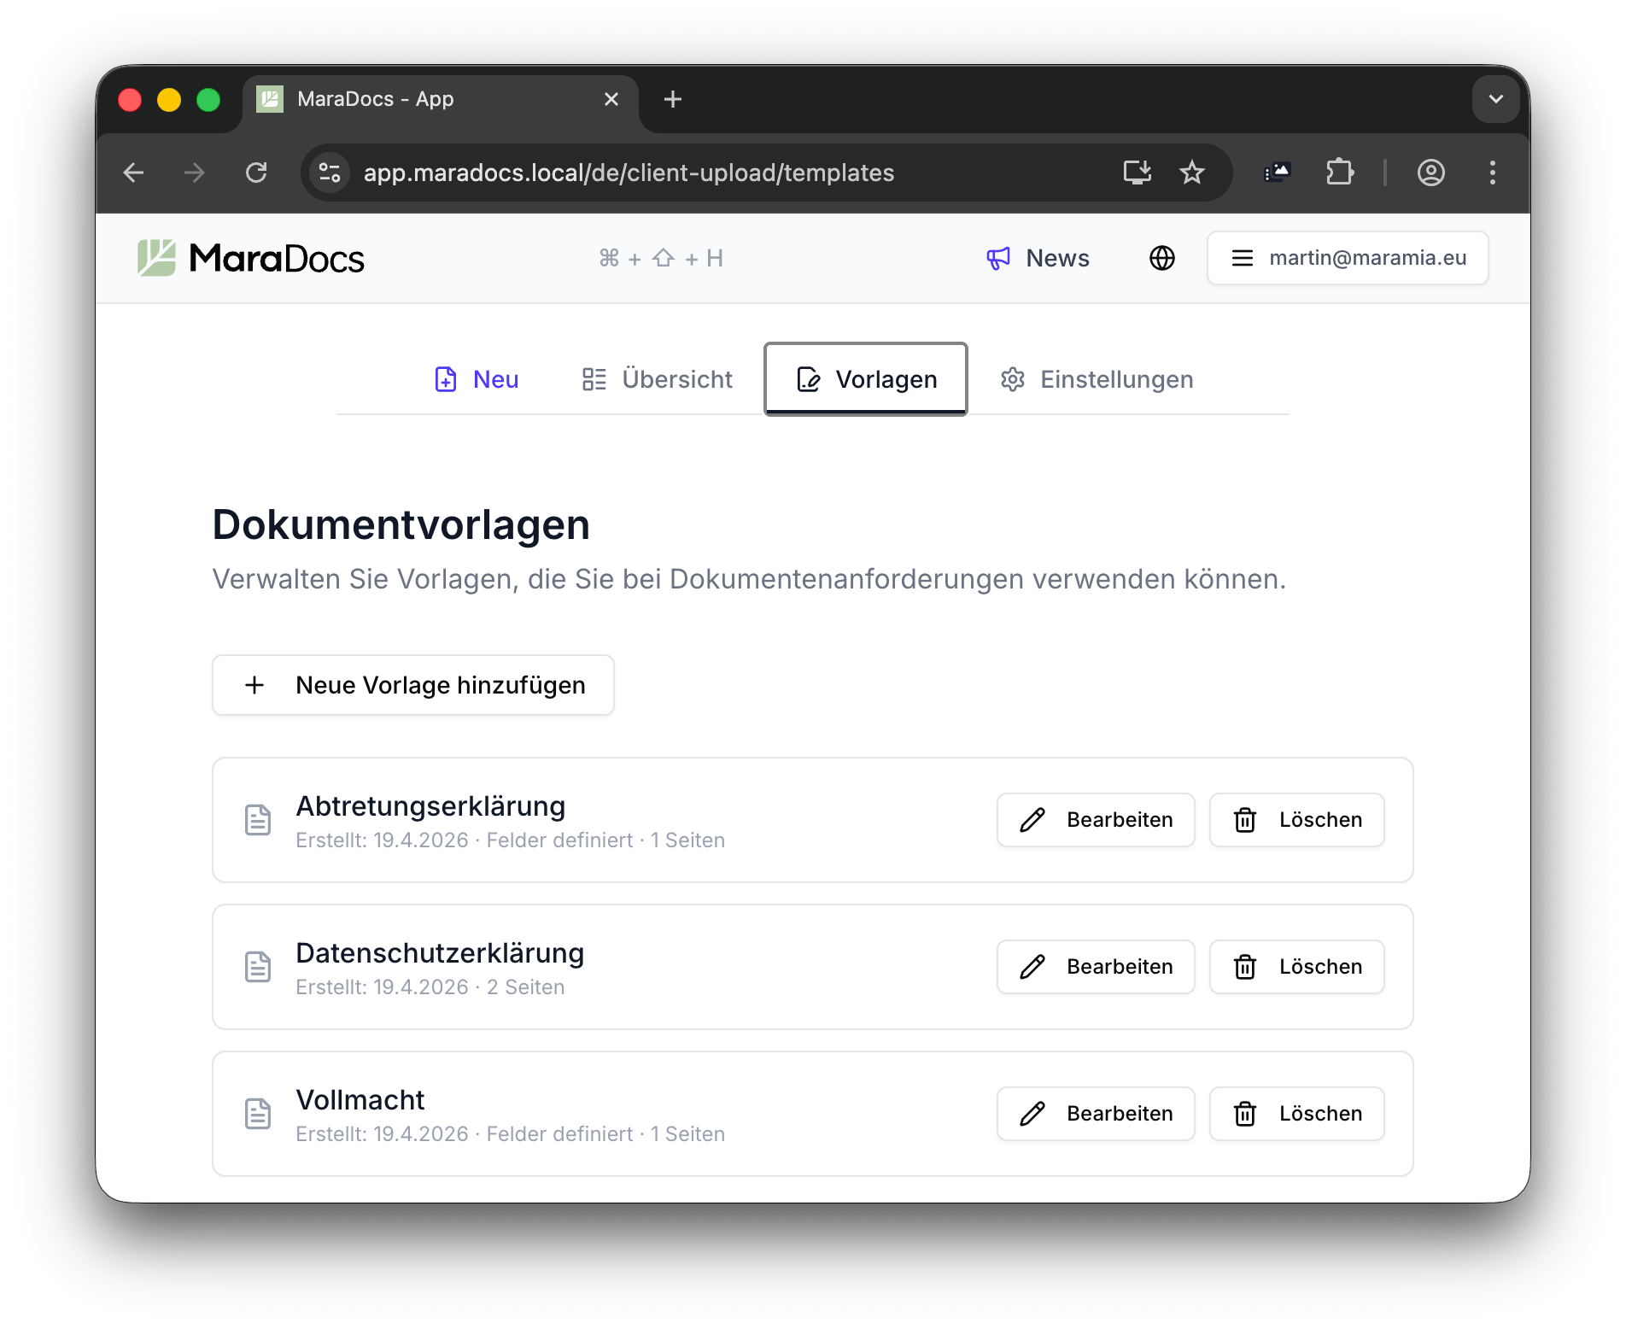This screenshot has height=1329, width=1626.
Task: Click the Abtretungserklärung document icon
Action: pos(258,820)
